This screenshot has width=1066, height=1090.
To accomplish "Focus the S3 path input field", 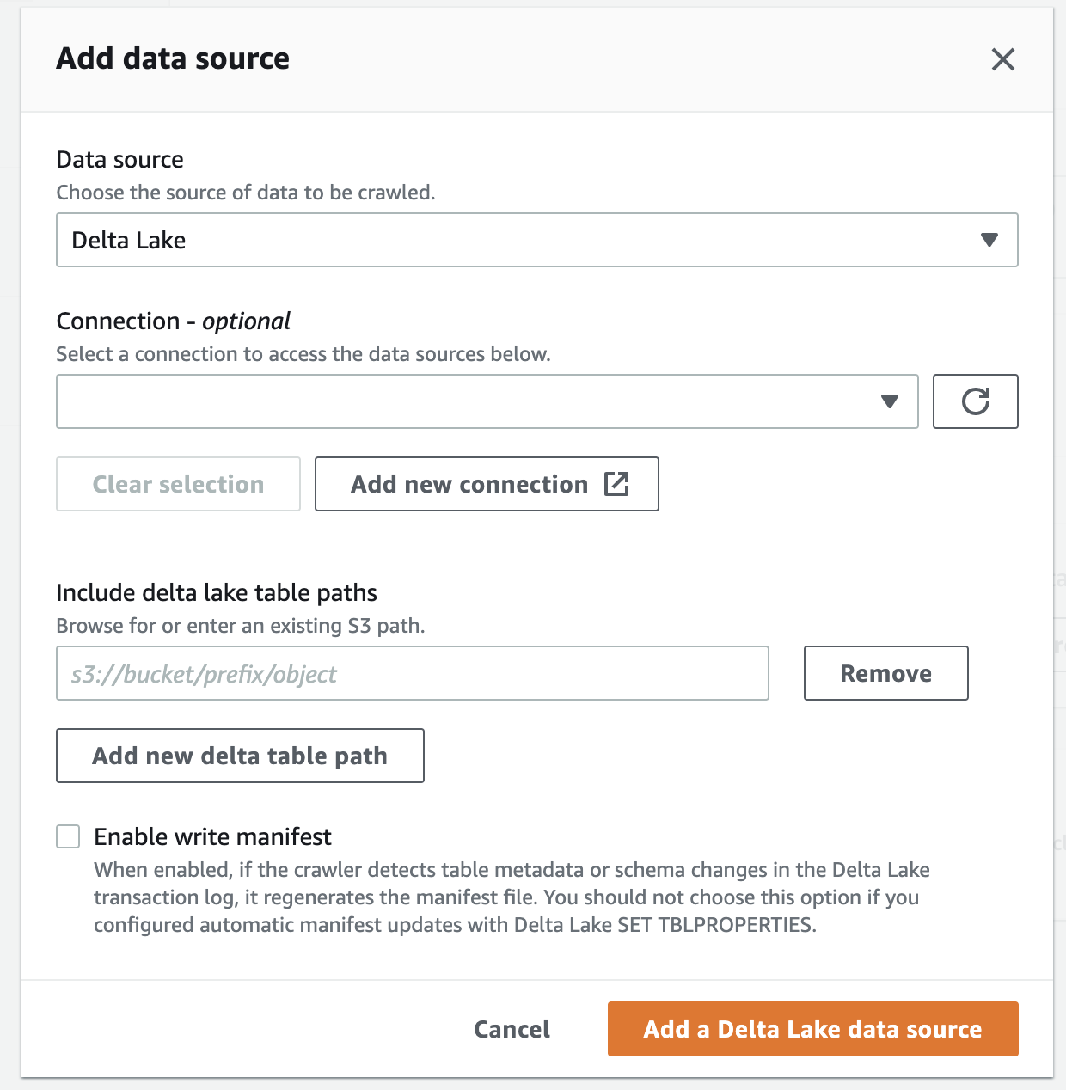I will (413, 673).
